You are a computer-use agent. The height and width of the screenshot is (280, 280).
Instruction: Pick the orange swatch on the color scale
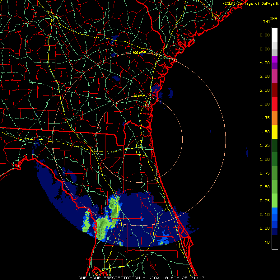pos(275,118)
